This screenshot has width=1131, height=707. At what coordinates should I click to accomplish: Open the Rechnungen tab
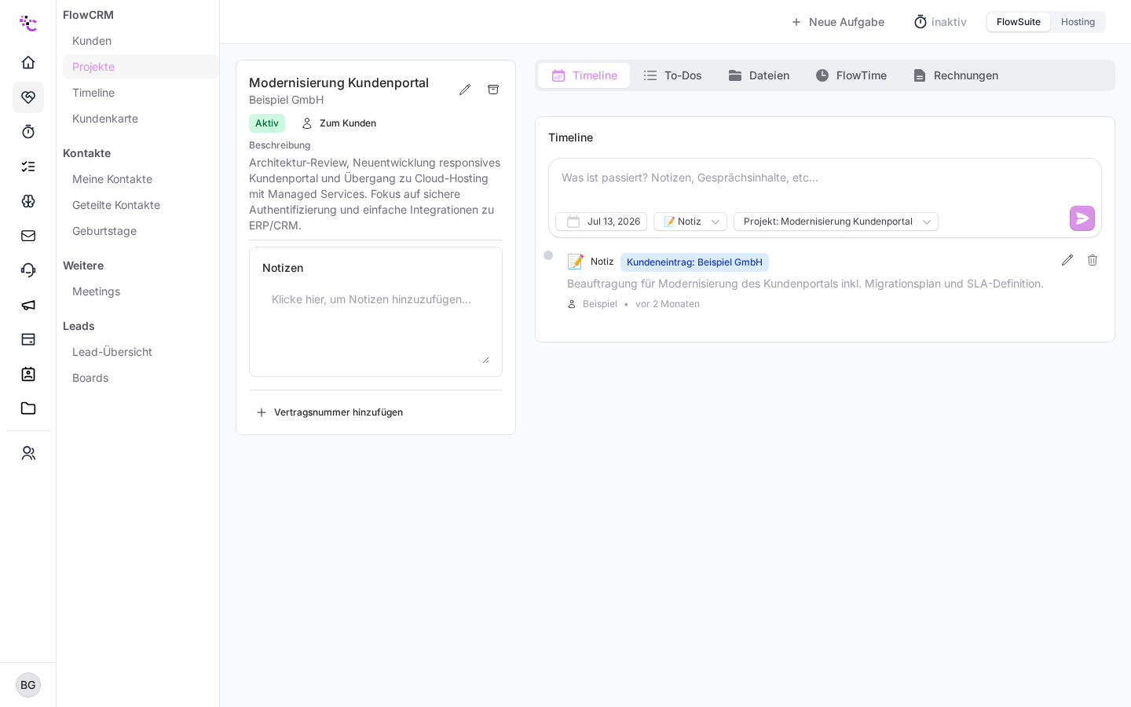coord(956,75)
